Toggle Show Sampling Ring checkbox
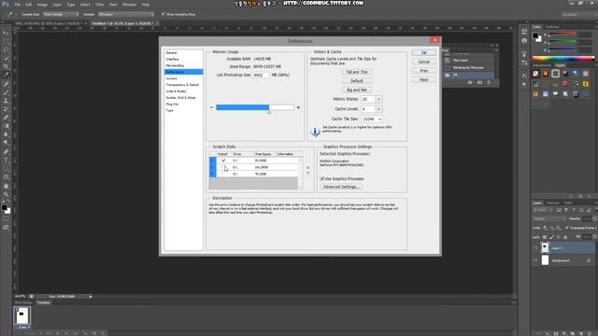 coord(164,14)
